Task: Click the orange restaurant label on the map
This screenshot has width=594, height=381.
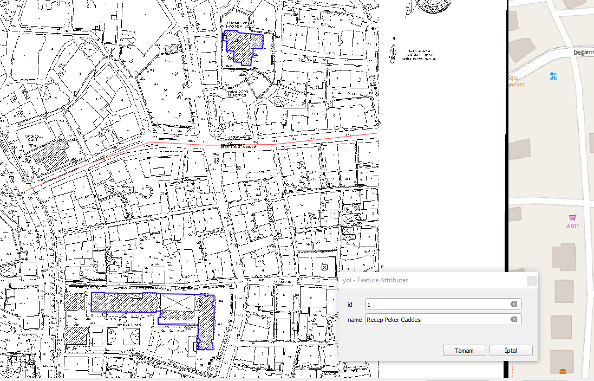Action: click(516, 81)
